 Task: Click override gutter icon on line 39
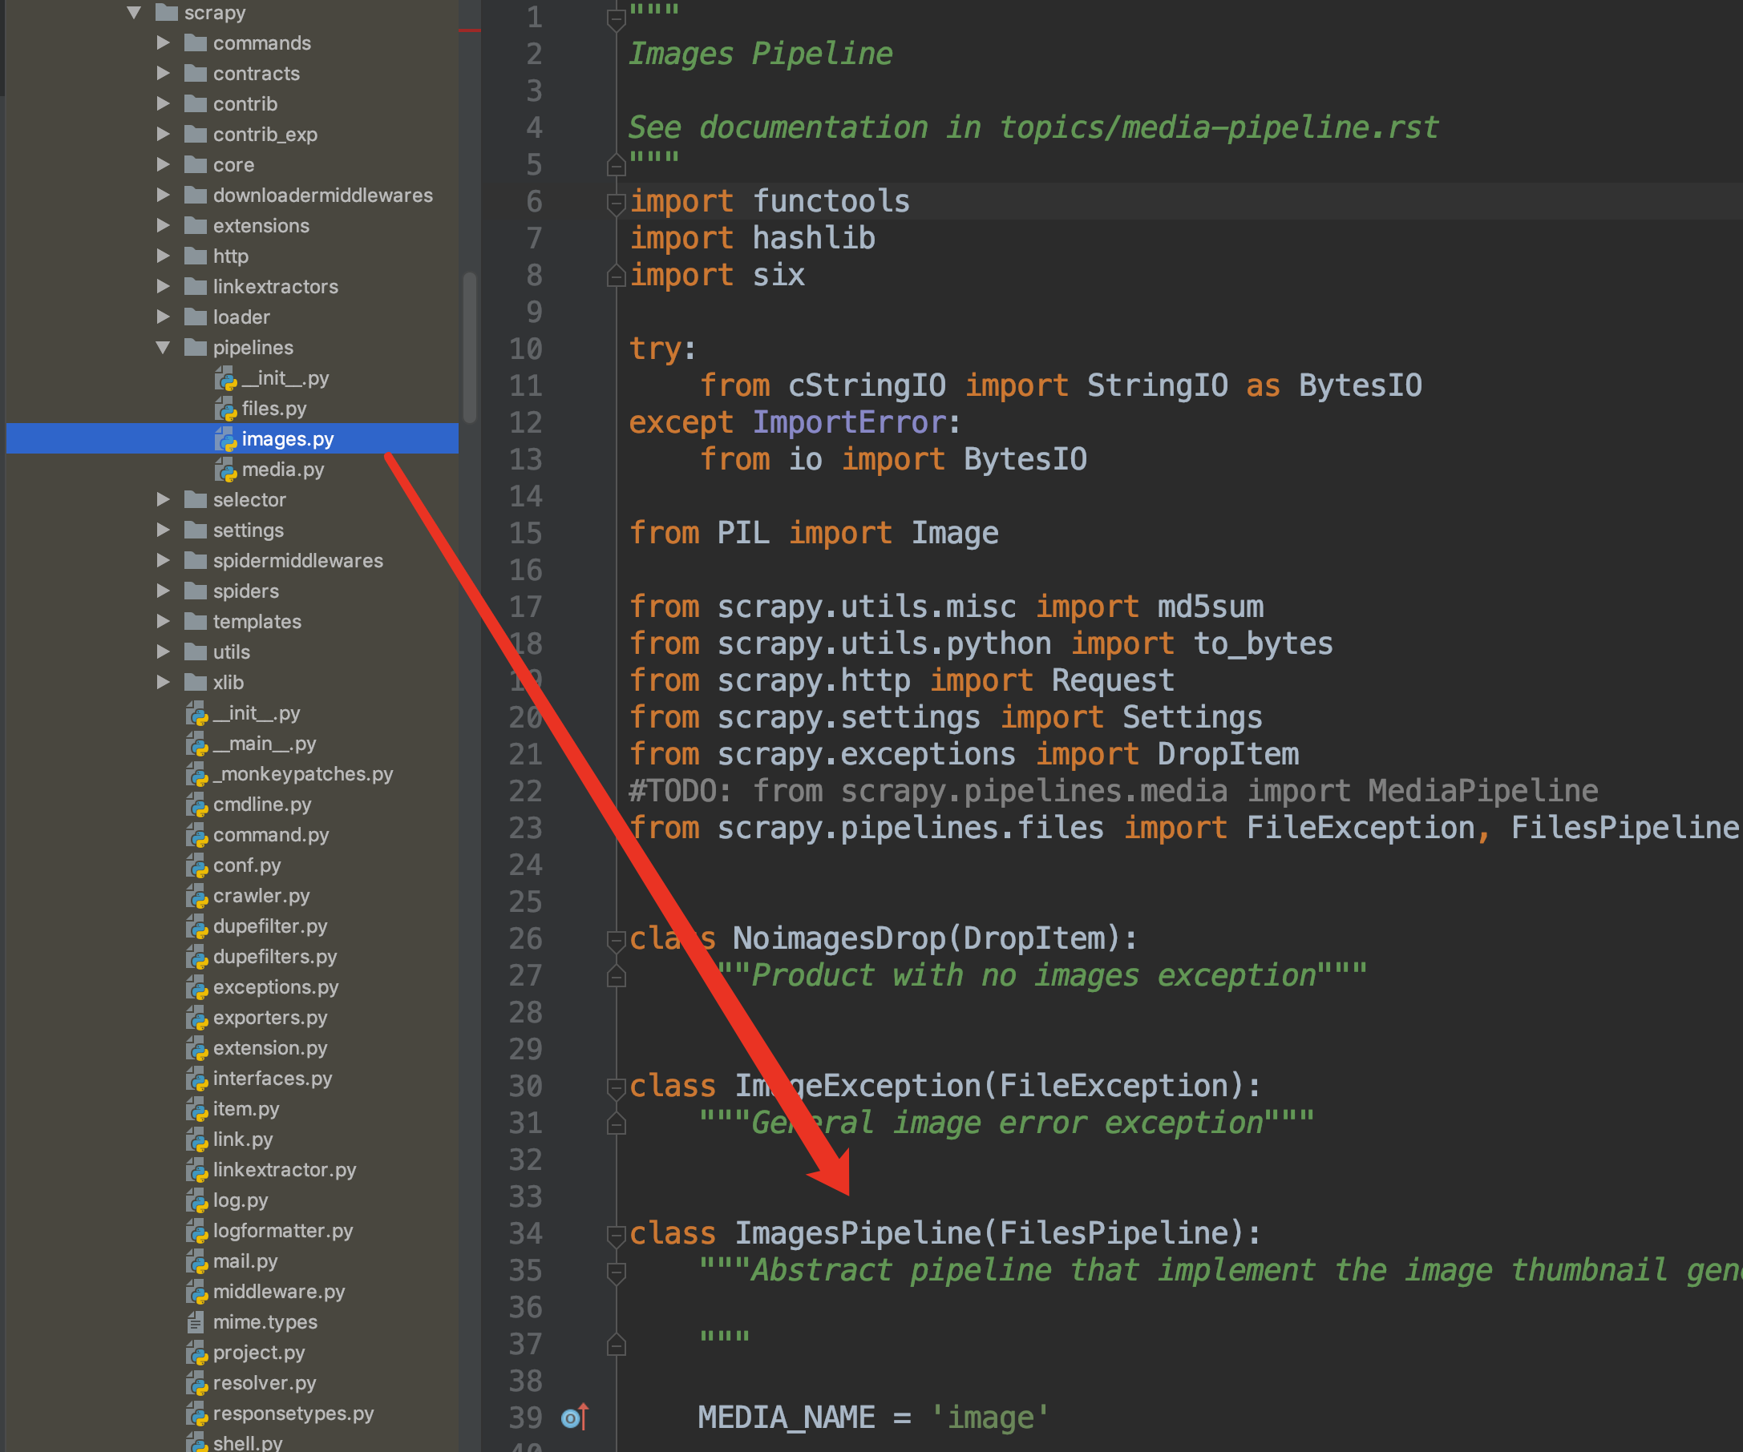[575, 1418]
